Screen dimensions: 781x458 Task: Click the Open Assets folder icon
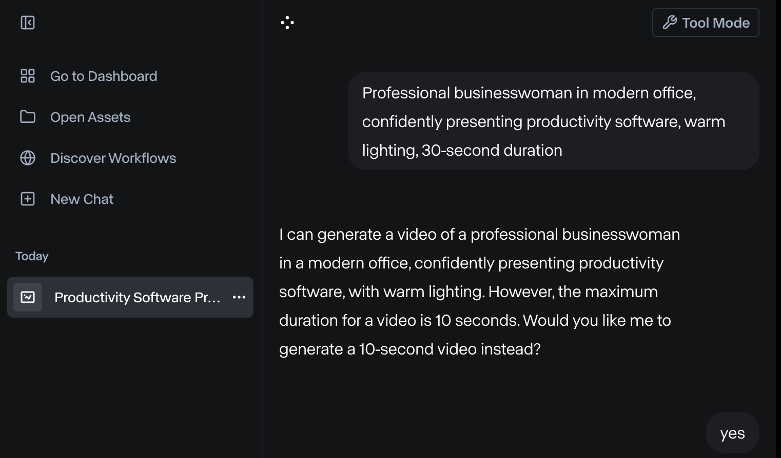(x=28, y=117)
